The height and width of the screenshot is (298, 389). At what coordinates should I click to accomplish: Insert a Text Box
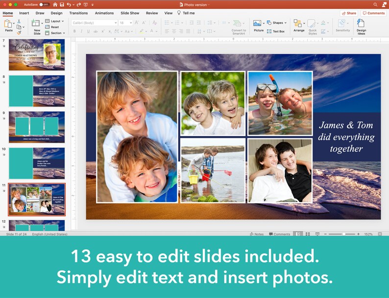tap(276, 31)
